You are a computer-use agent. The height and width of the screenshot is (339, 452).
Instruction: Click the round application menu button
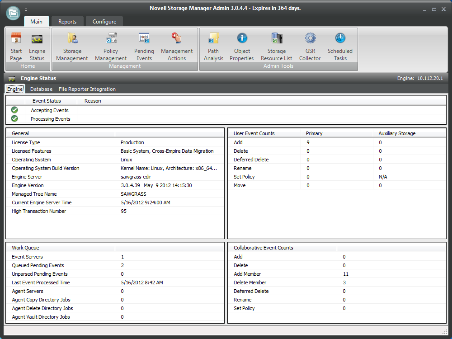(x=13, y=13)
